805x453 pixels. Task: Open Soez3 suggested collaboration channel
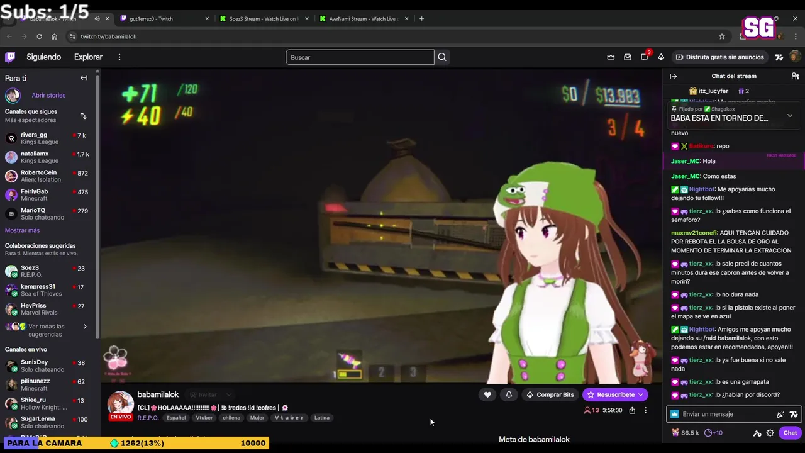pos(47,271)
